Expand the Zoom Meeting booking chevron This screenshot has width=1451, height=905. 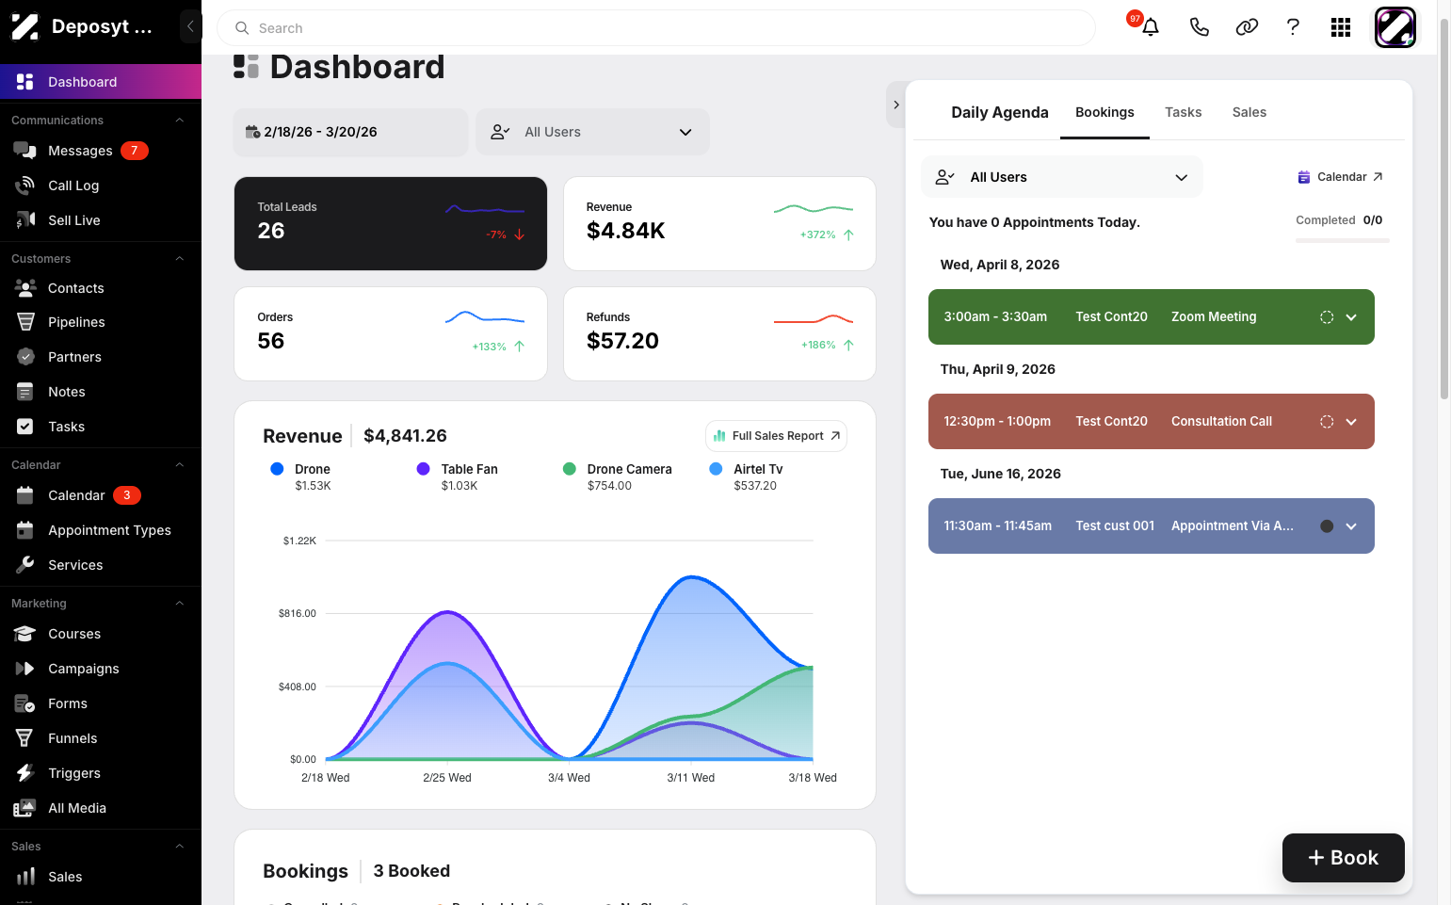coord(1351,317)
